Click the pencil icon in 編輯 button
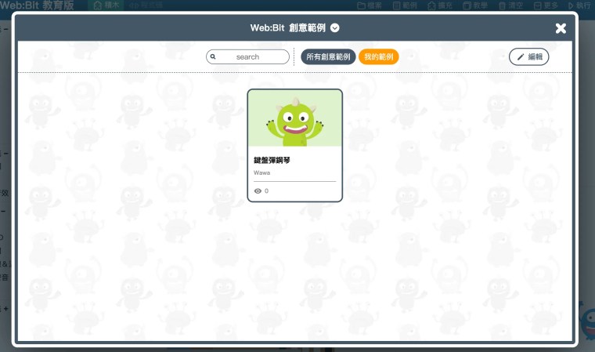This screenshot has height=352, width=595. tap(521, 57)
